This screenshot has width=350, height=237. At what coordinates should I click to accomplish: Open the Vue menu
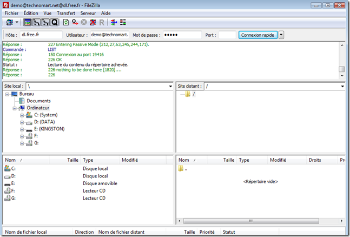point(47,13)
